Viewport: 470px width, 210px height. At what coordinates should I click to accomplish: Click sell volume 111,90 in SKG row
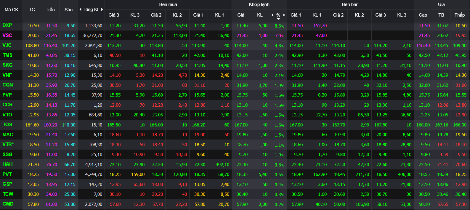pyautogui.click(x=320, y=65)
